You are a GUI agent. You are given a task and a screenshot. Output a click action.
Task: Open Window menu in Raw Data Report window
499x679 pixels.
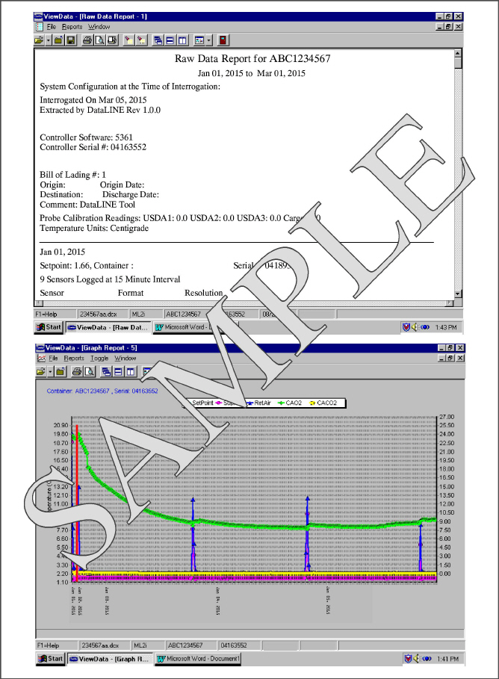pyautogui.click(x=99, y=27)
